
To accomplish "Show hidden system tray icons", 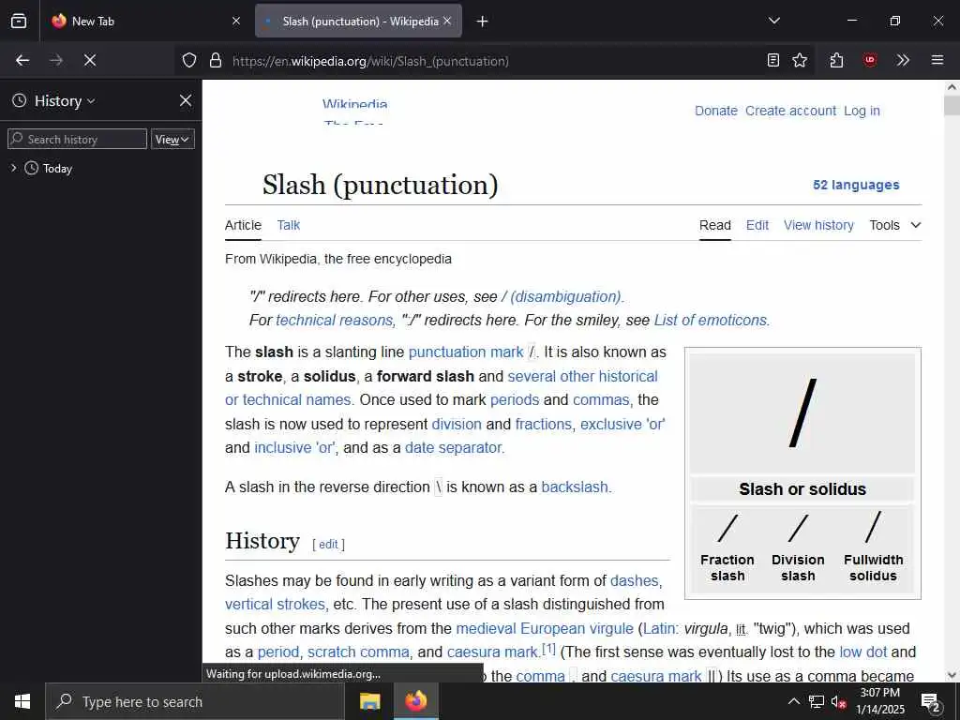I will [x=793, y=701].
